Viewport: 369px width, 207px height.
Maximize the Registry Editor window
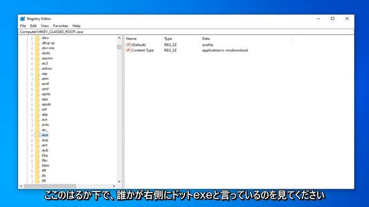(333, 18)
